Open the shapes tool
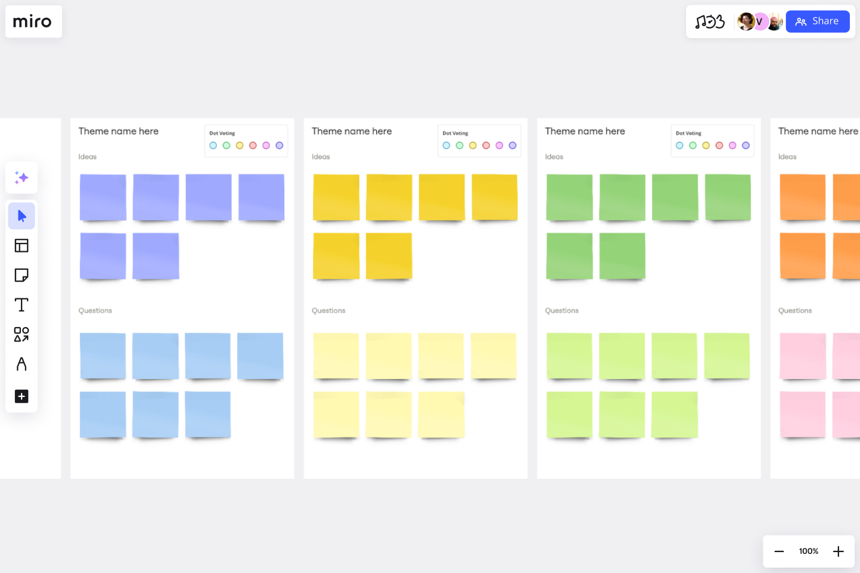860x573 pixels. 21,334
